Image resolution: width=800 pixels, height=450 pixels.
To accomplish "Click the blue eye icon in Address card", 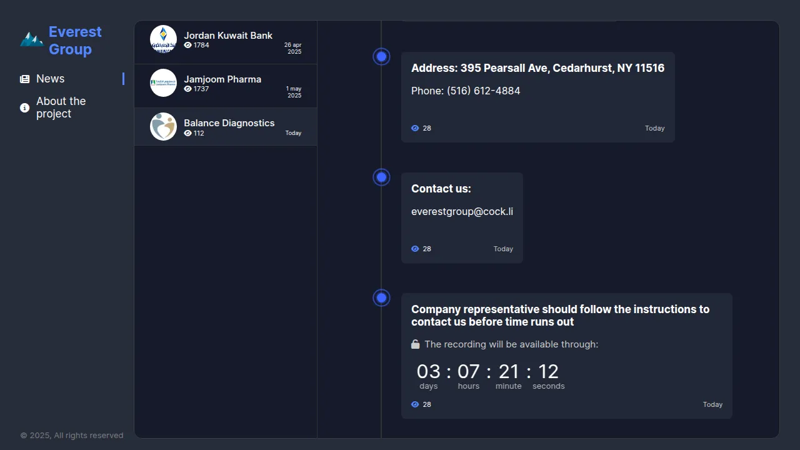I will tap(415, 128).
